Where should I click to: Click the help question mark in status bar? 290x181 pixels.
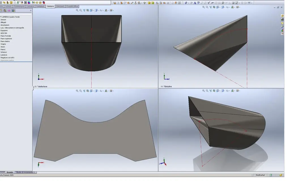click(271, 175)
